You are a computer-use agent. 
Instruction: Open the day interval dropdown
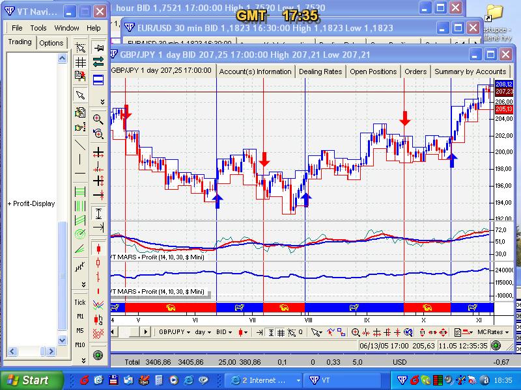pyautogui.click(x=203, y=331)
